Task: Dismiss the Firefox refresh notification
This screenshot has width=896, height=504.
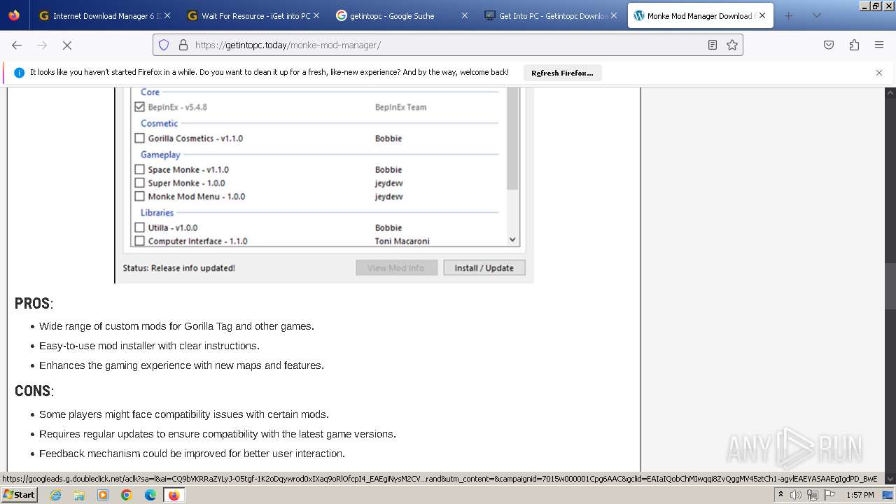Action: click(x=879, y=73)
